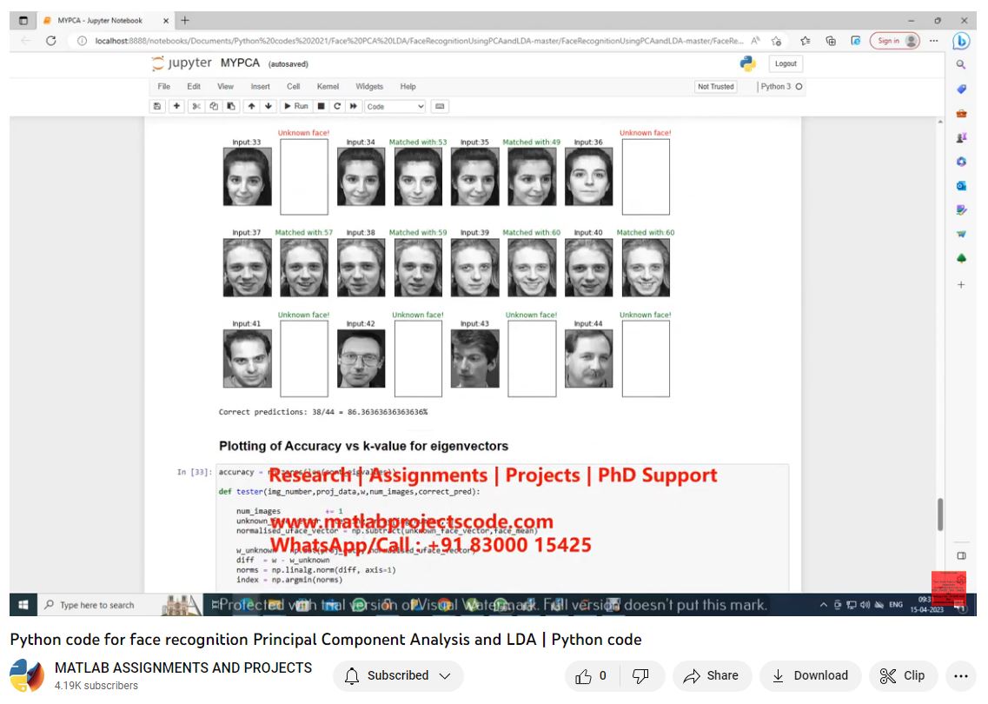The width and height of the screenshot is (988, 704).
Task: Run the selected cell
Action: 296,107
